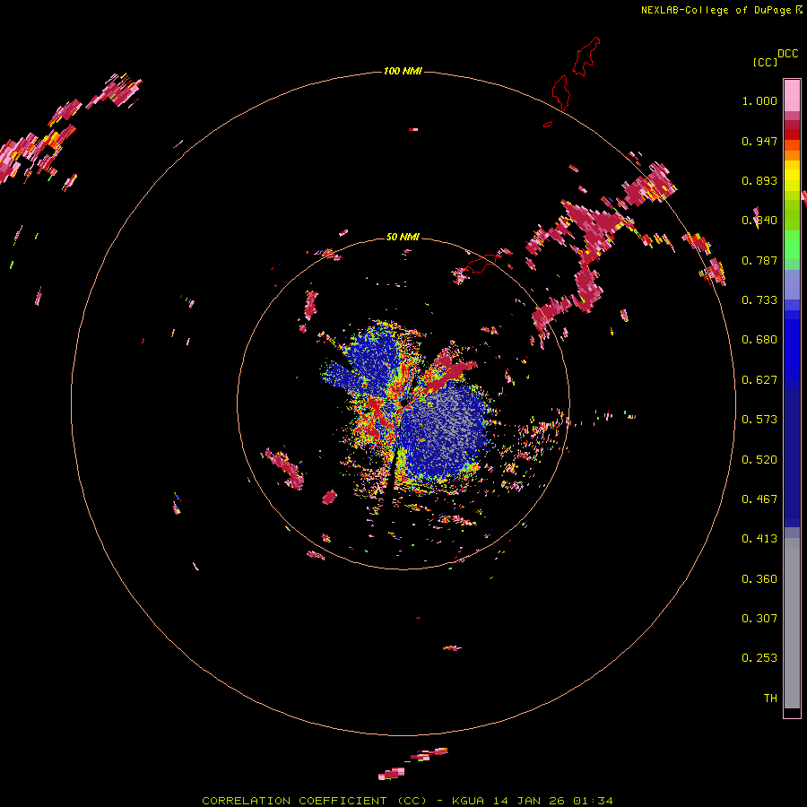Click the 0.573 scale value

point(759,419)
